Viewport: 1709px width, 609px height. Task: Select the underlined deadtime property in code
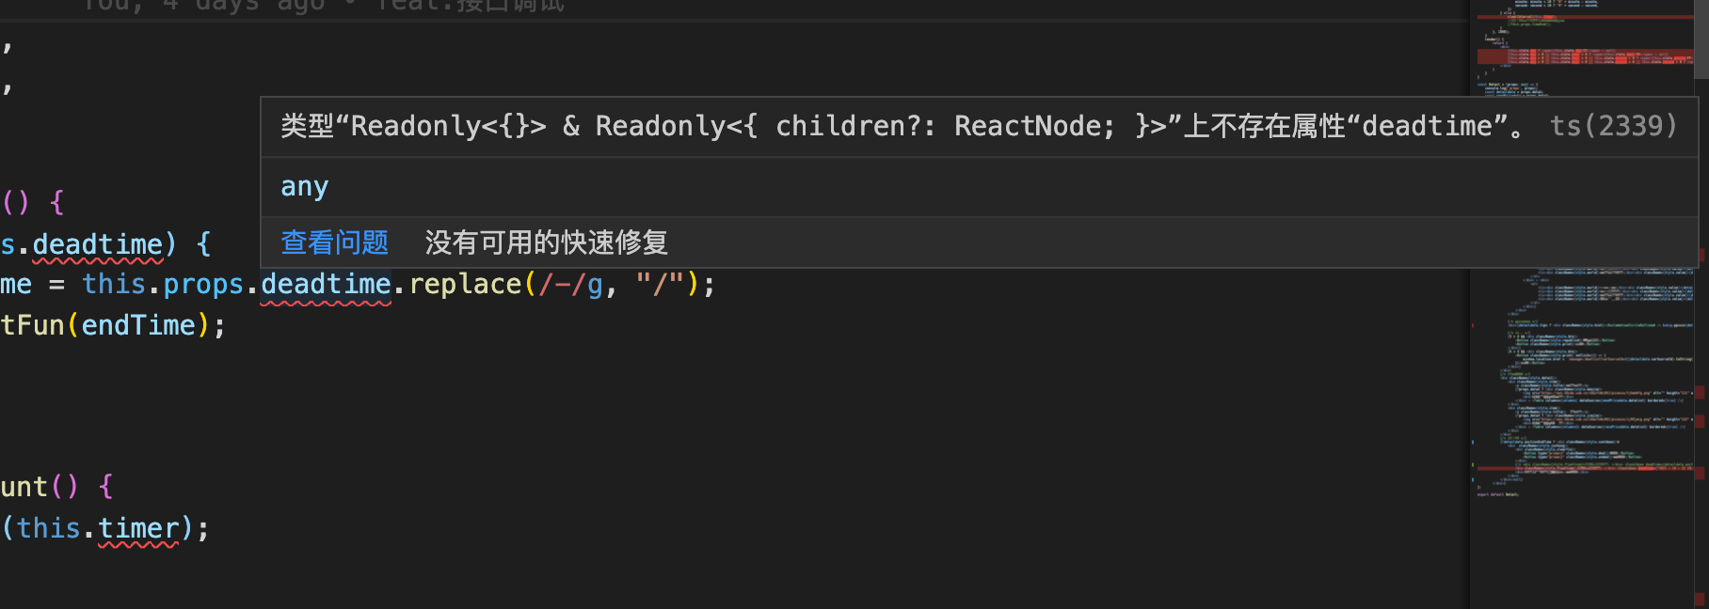tap(327, 283)
